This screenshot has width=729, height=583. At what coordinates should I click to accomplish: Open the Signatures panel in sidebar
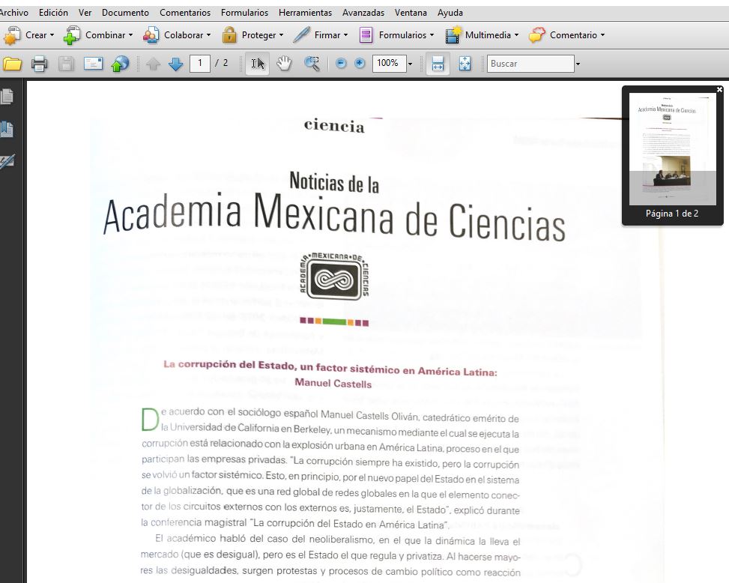(x=7, y=161)
